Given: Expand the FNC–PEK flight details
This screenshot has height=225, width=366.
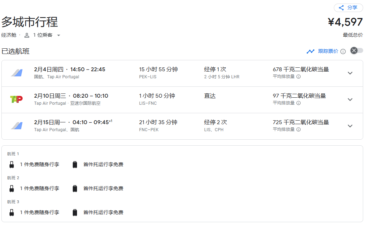Looking at the screenshot, I should pyautogui.click(x=350, y=126).
